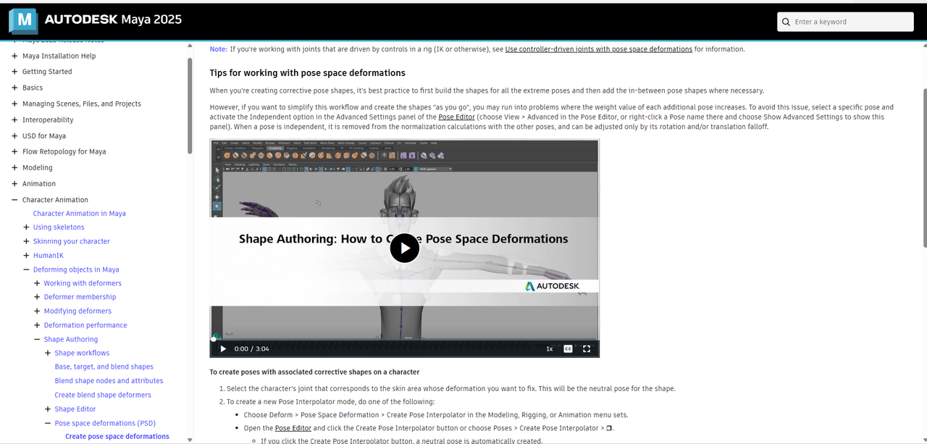Open video fullscreen mode icon

(587, 348)
